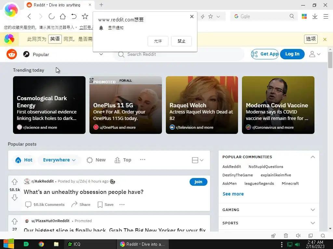This screenshot has width=333, height=249.
Task: Click the browser forward arrow
Action: [41, 16]
